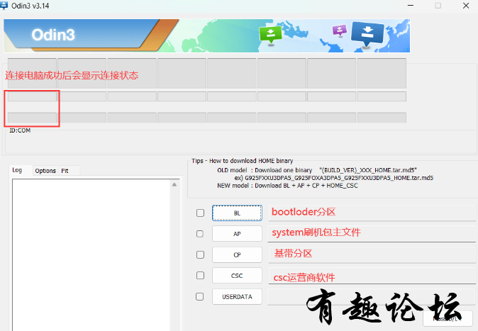478x331 pixels.
Task: Click the NEW model download instruction line
Action: click(x=287, y=186)
